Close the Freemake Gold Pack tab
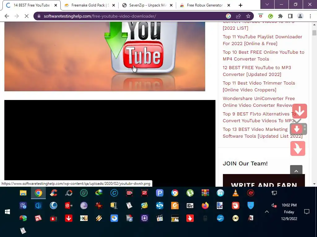 (x=114, y=5)
